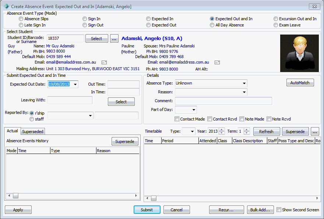Viewport: 324px width, 219px height.
Task: Click the Refresh timetable button
Action: 267,132
